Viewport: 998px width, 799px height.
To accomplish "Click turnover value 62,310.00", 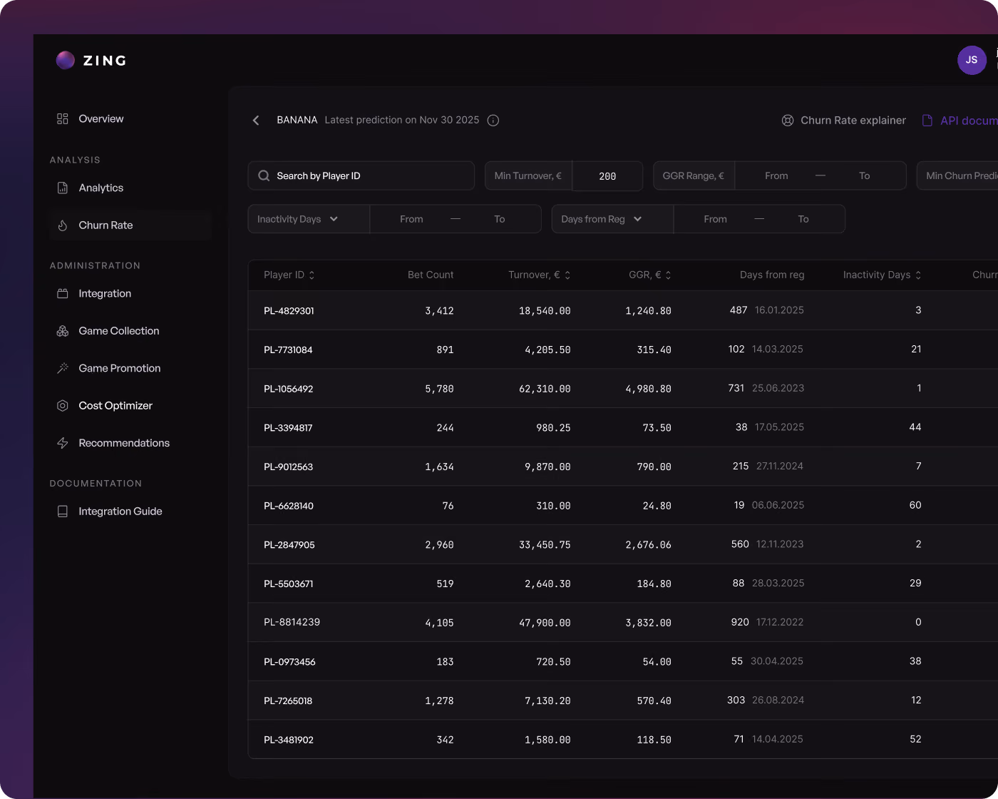I will pyautogui.click(x=545, y=389).
